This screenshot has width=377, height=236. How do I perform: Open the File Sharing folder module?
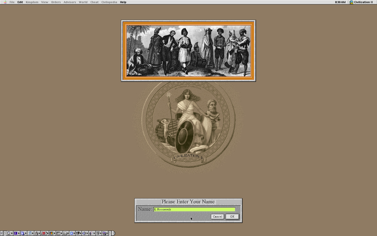click(x=23, y=233)
